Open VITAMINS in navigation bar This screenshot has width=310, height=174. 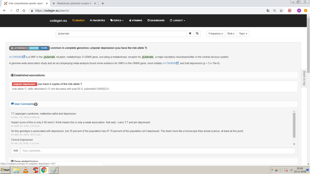(136, 20)
